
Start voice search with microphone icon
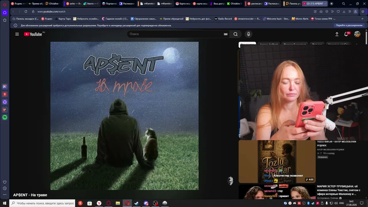coord(249,34)
